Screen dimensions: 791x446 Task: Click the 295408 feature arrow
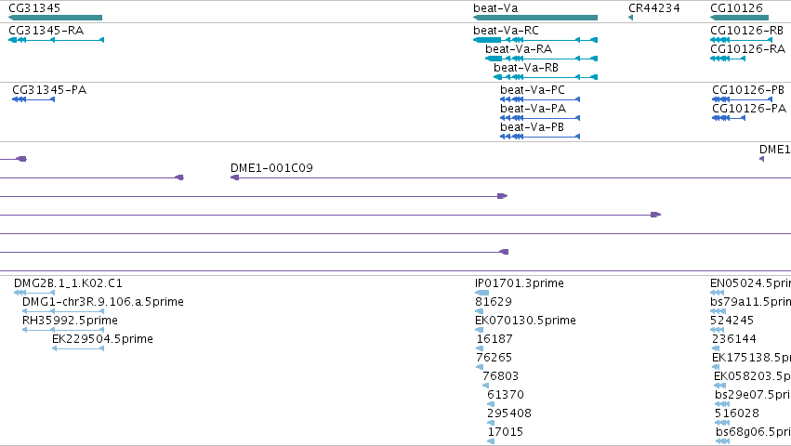coord(491,424)
